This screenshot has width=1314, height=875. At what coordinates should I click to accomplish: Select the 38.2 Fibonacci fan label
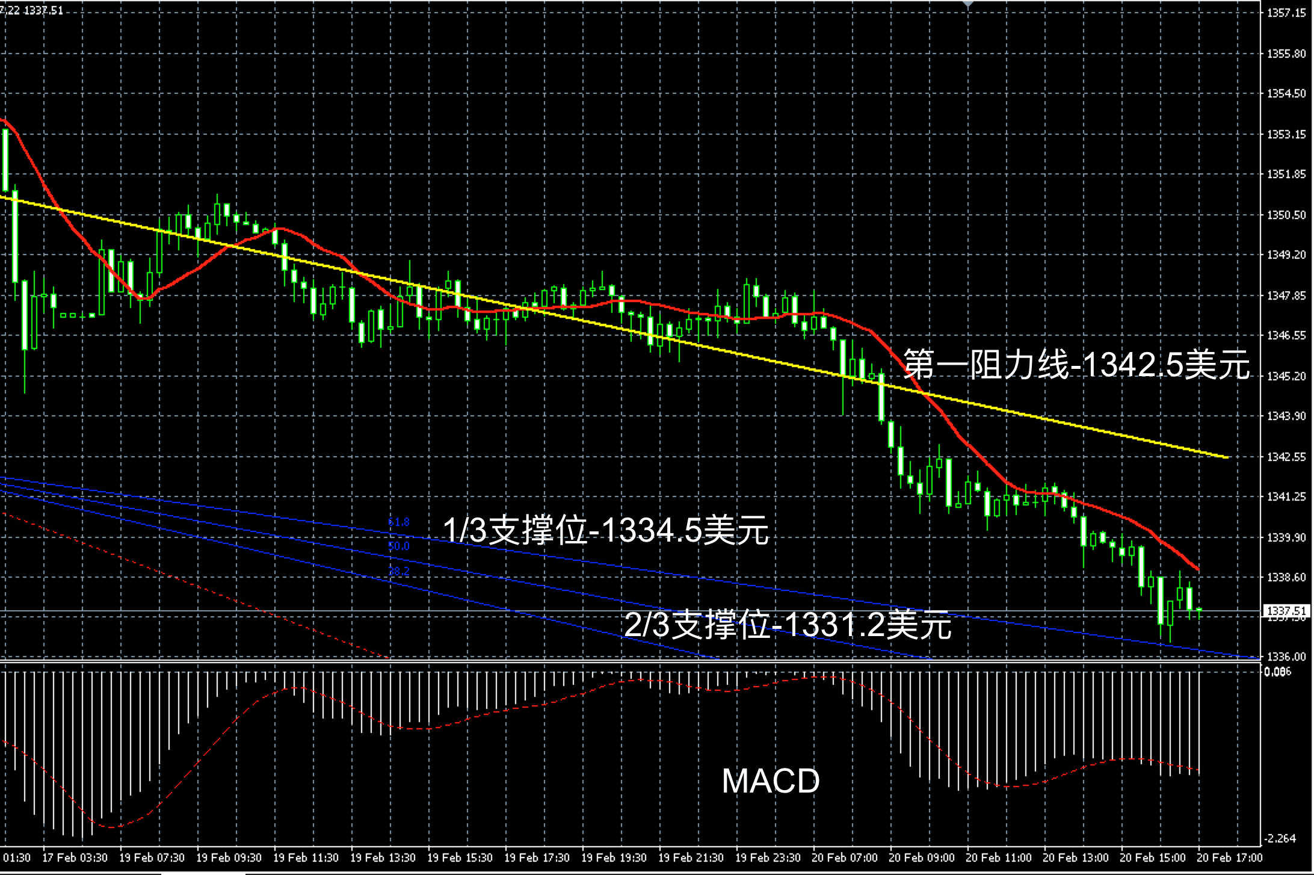click(x=399, y=570)
